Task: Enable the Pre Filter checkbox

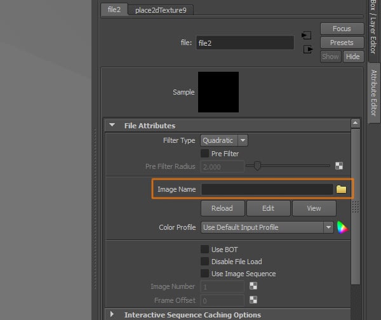Action: 204,154
